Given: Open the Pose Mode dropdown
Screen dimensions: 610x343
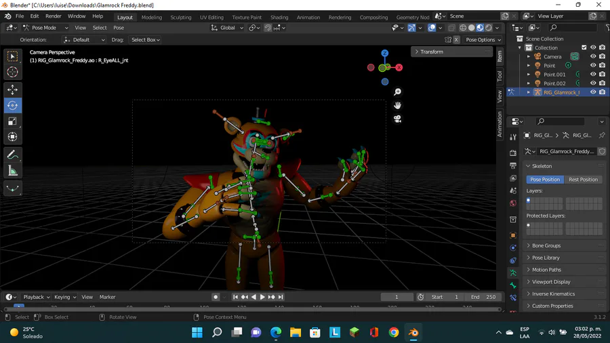Looking at the screenshot, I should point(45,28).
